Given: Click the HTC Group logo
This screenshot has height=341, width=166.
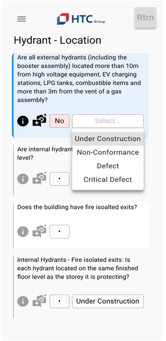Looking at the screenshot, I should click(x=81, y=19).
